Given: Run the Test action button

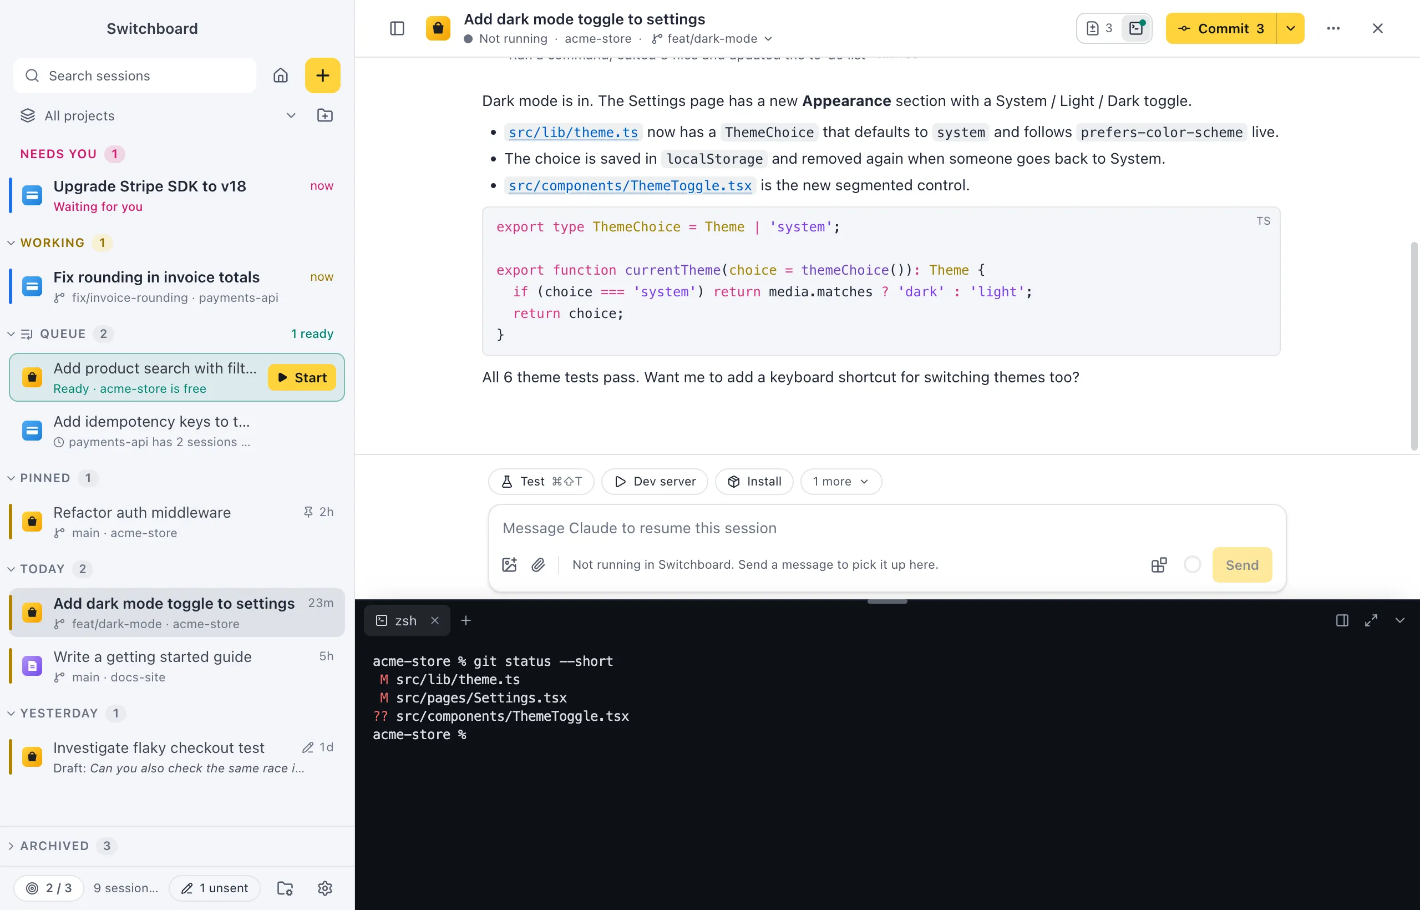Looking at the screenshot, I should coord(541,482).
